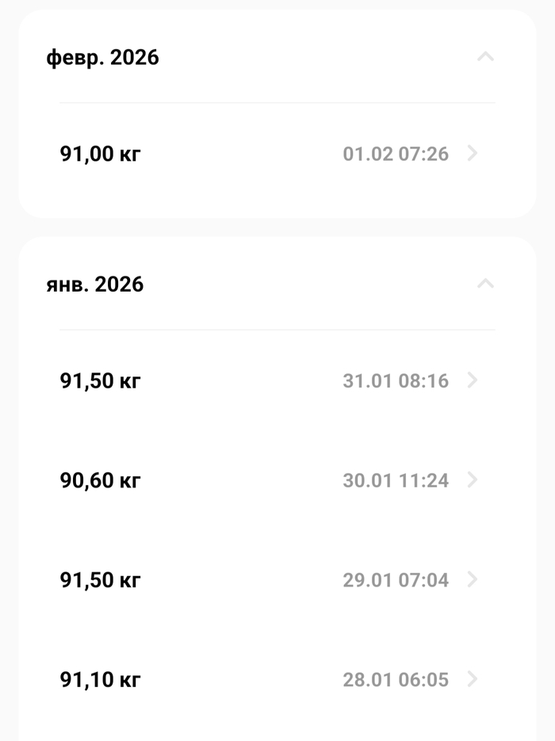Open details arrow for 31.01 08:16 entry

click(473, 380)
